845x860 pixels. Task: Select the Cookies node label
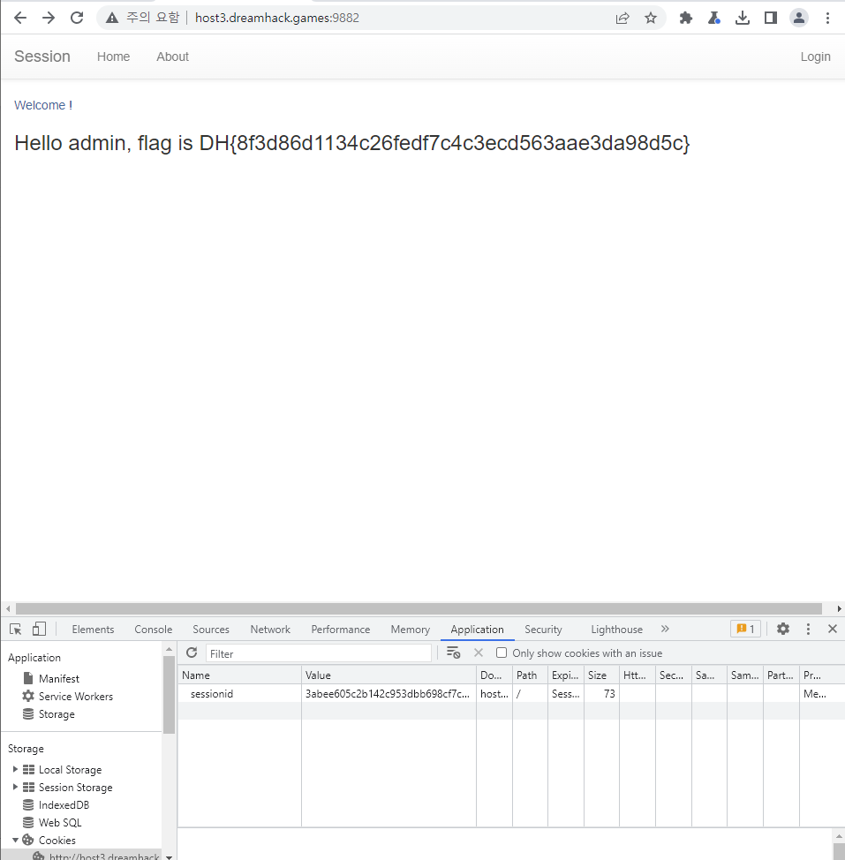point(57,840)
